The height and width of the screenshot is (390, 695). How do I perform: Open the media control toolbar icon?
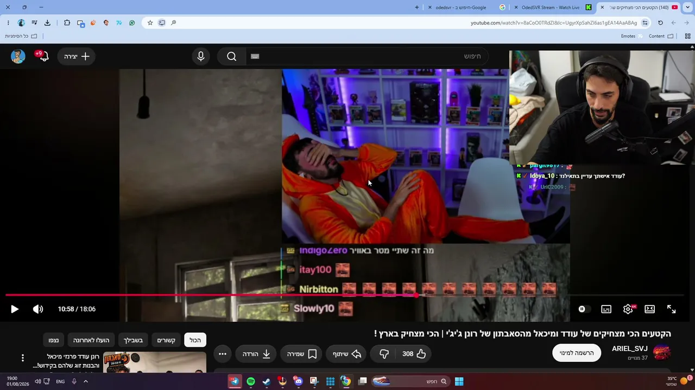(x=34, y=23)
